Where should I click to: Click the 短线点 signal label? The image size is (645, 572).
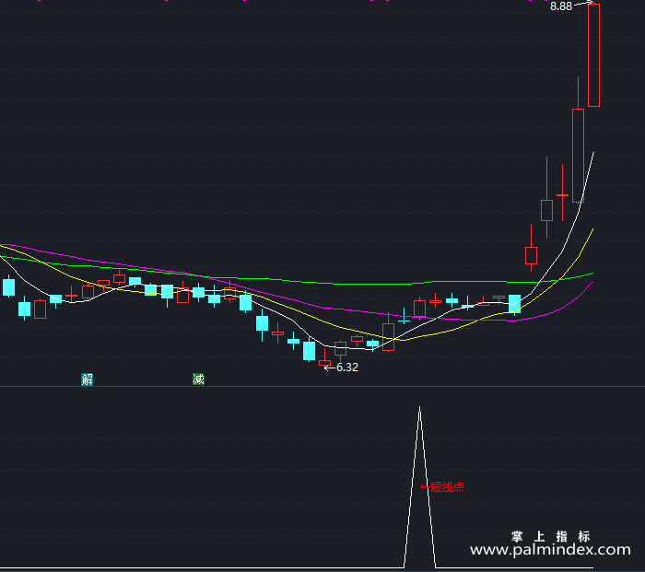pos(447,487)
